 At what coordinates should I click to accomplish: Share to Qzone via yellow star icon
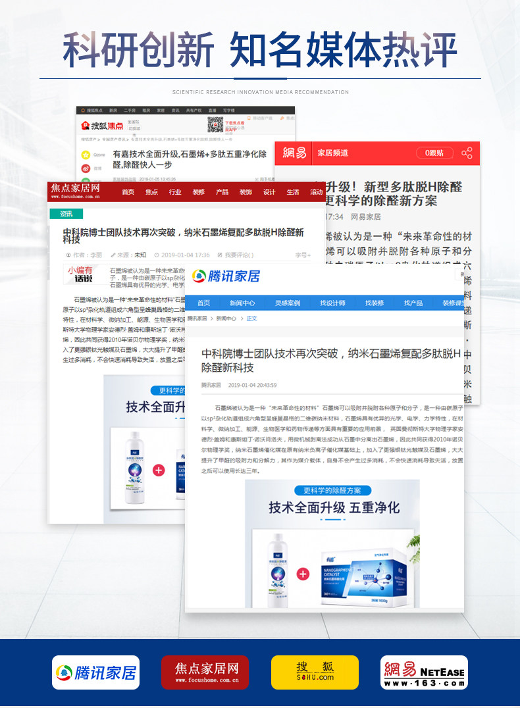pyautogui.click(x=86, y=155)
